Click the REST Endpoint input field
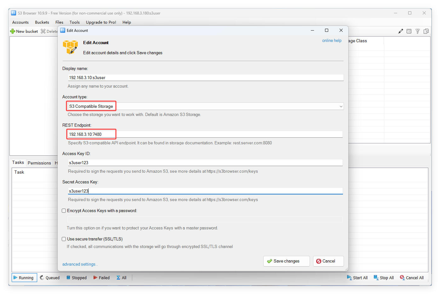Image resolution: width=440 pixels, height=294 pixels. click(205, 134)
